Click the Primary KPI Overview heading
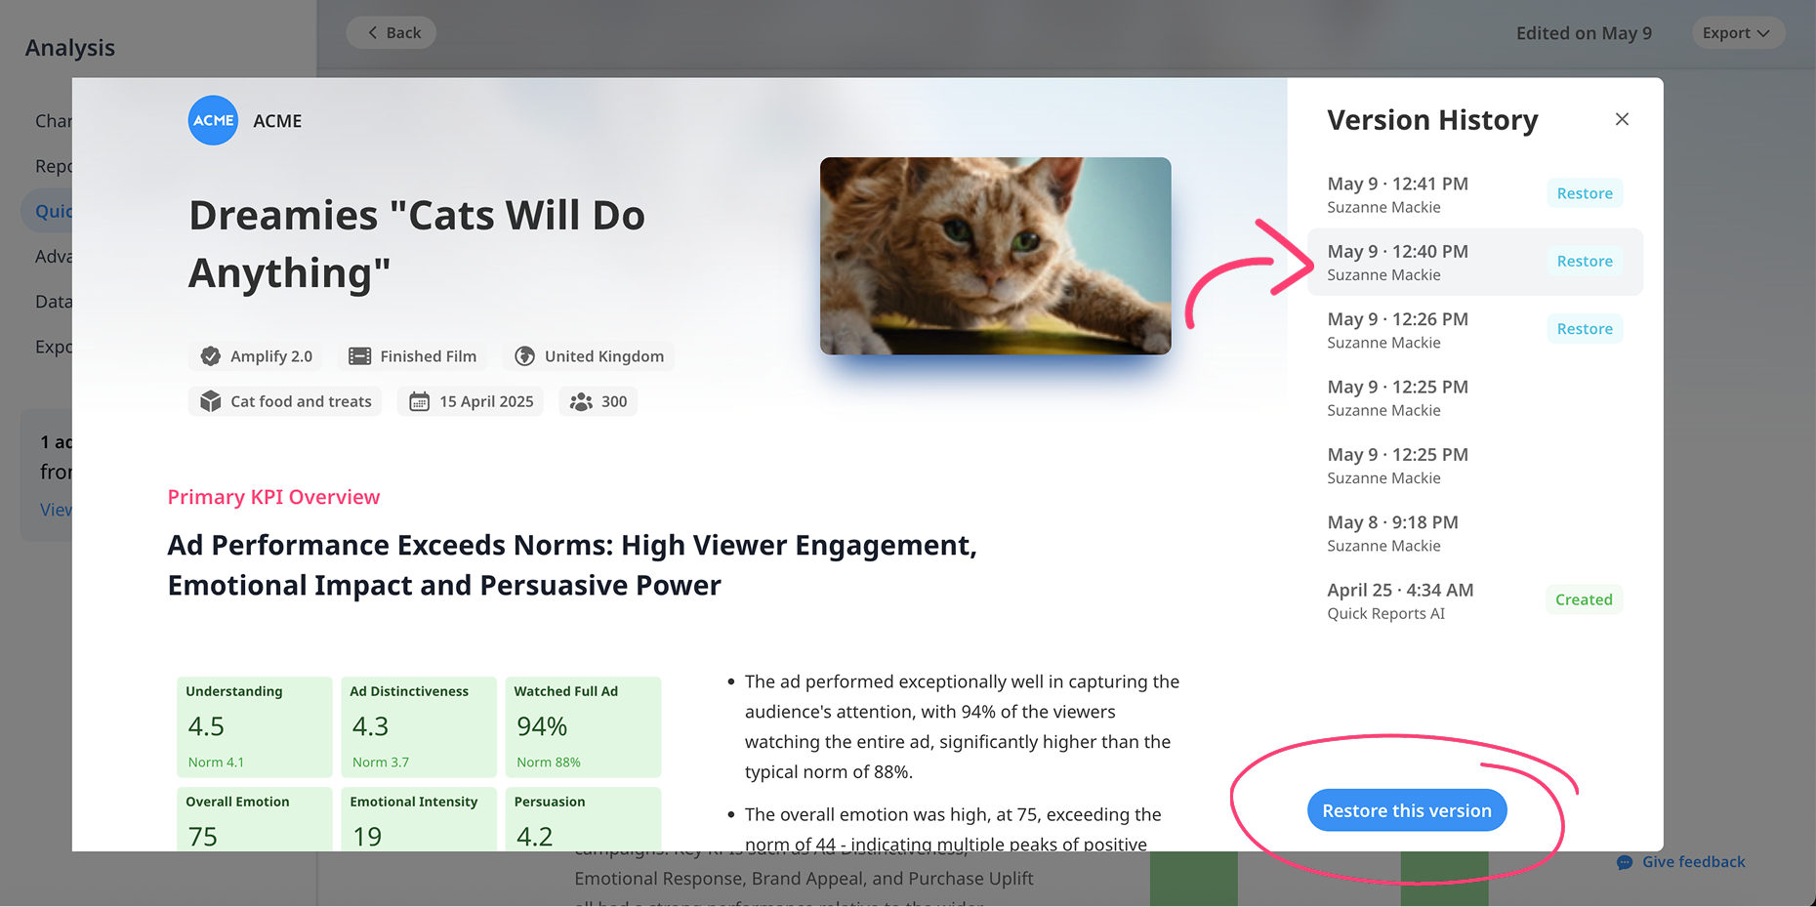Viewport: 1816px width, 907px height. click(273, 497)
